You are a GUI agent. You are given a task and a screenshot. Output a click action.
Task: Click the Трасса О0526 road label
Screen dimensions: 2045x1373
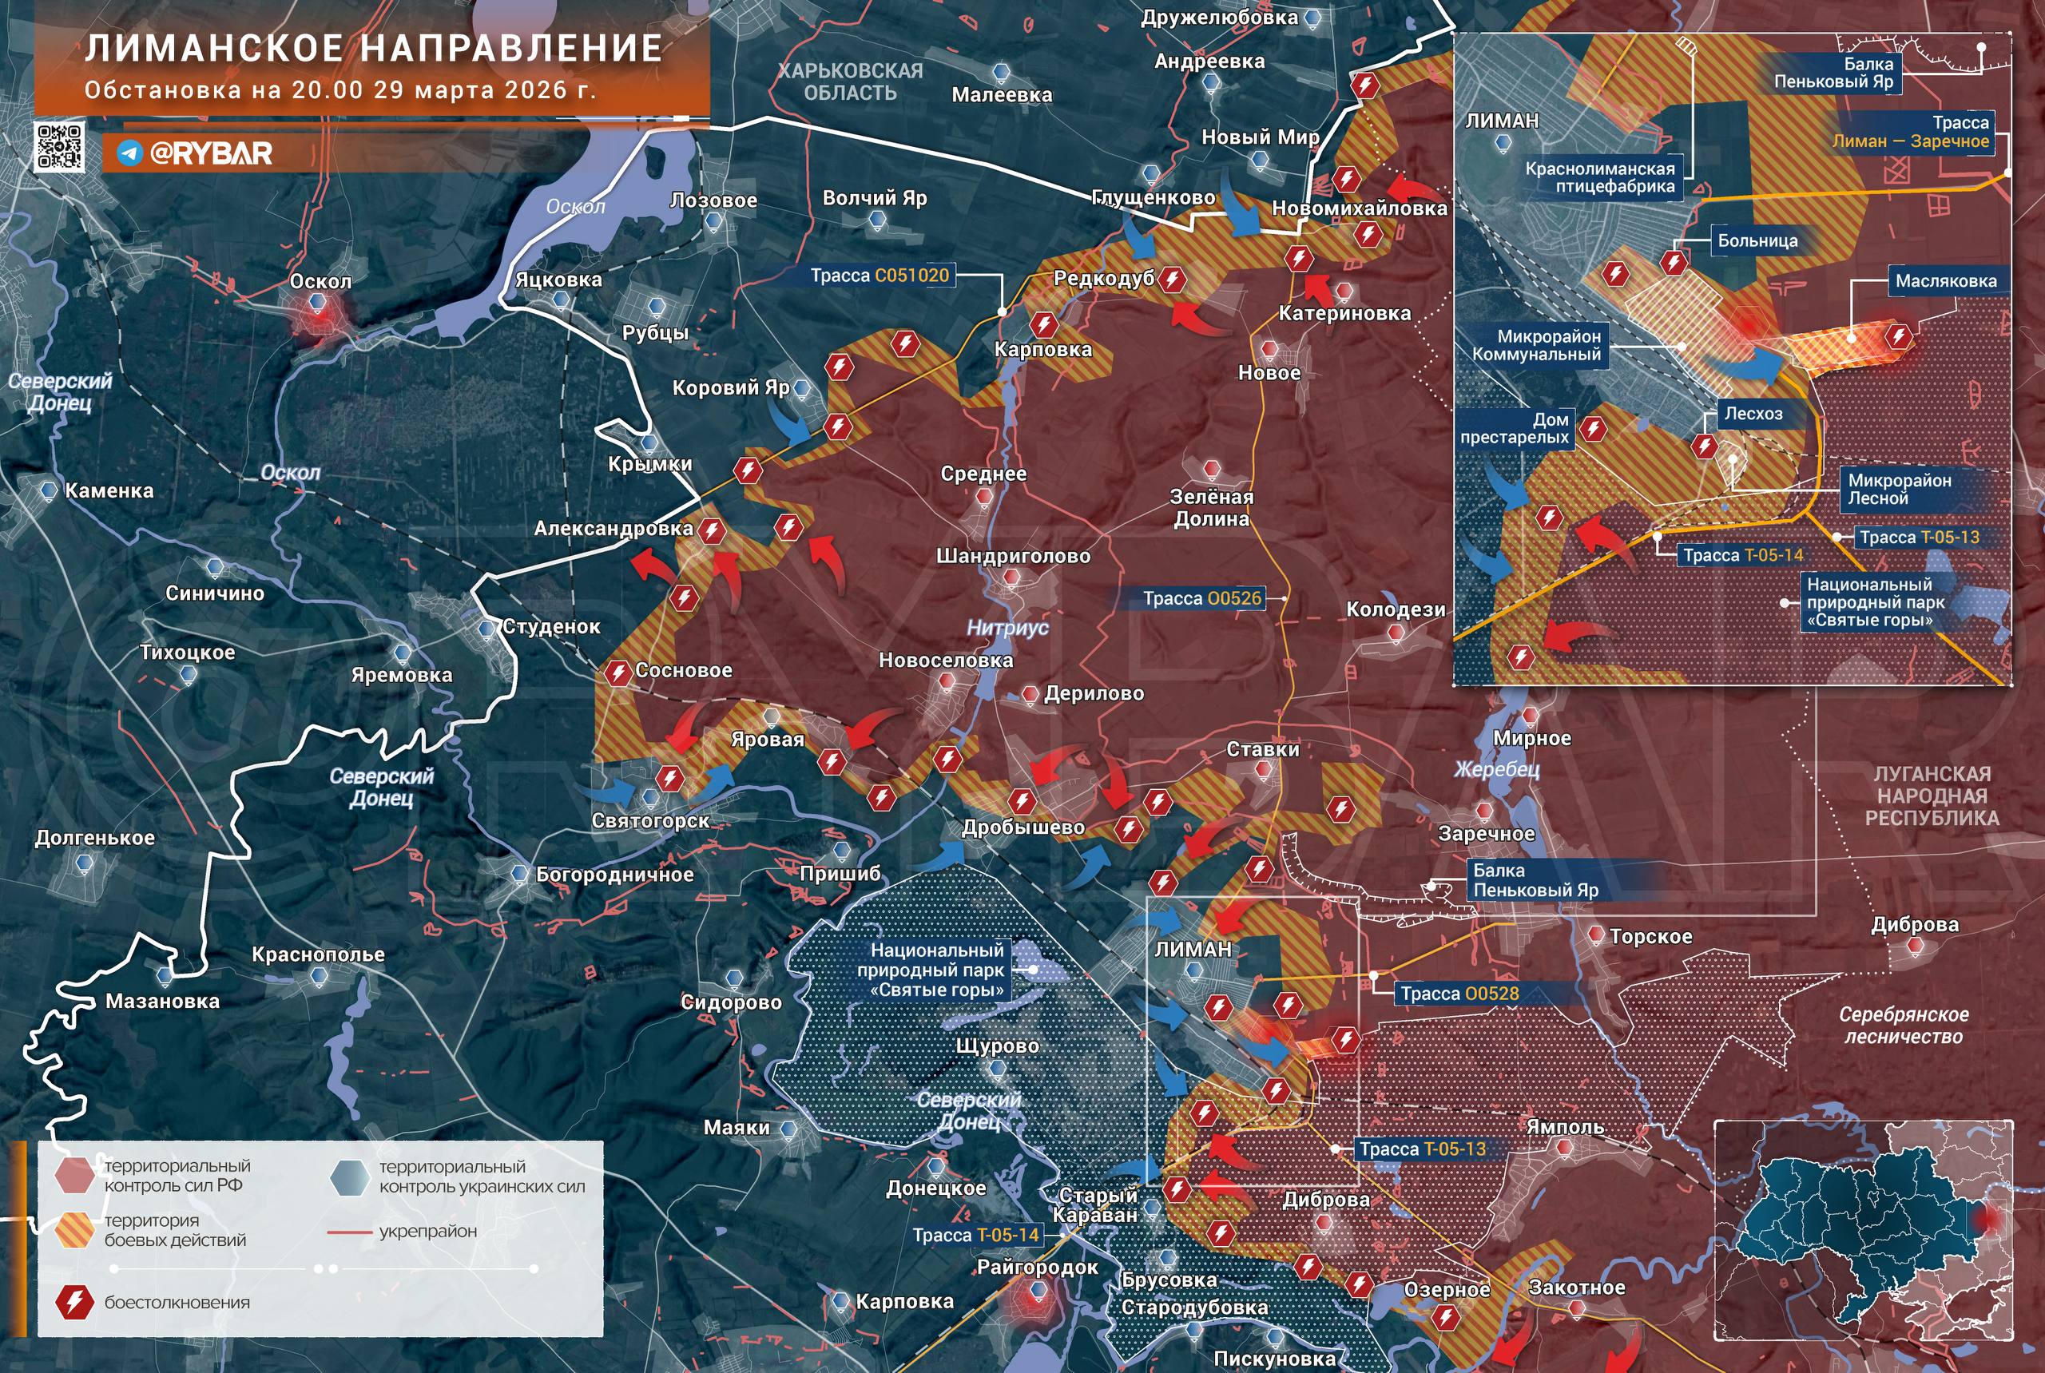click(1201, 598)
